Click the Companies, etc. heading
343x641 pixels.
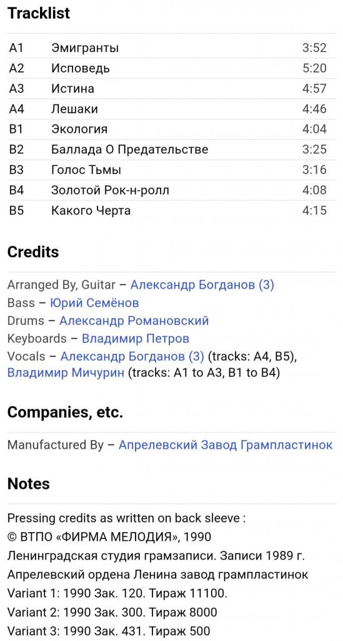coord(65,412)
